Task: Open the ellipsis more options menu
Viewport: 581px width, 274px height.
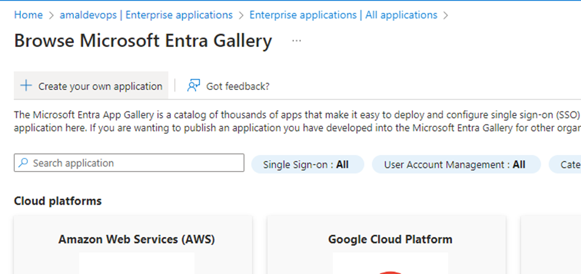Action: tap(296, 41)
